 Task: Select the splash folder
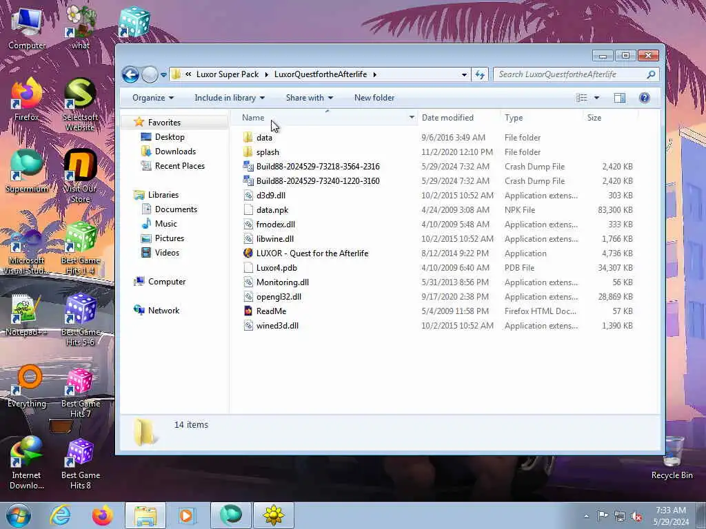point(268,152)
